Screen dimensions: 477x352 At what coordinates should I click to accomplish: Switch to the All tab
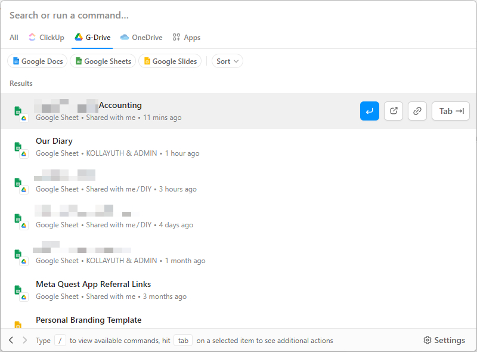(14, 38)
